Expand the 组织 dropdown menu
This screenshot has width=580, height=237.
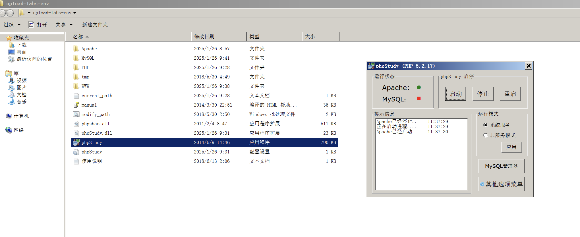[x=12, y=25]
